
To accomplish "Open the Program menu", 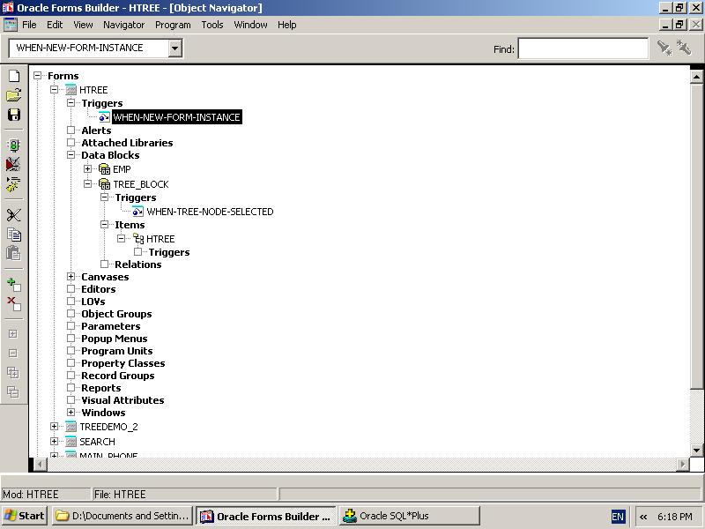I will pyautogui.click(x=173, y=25).
